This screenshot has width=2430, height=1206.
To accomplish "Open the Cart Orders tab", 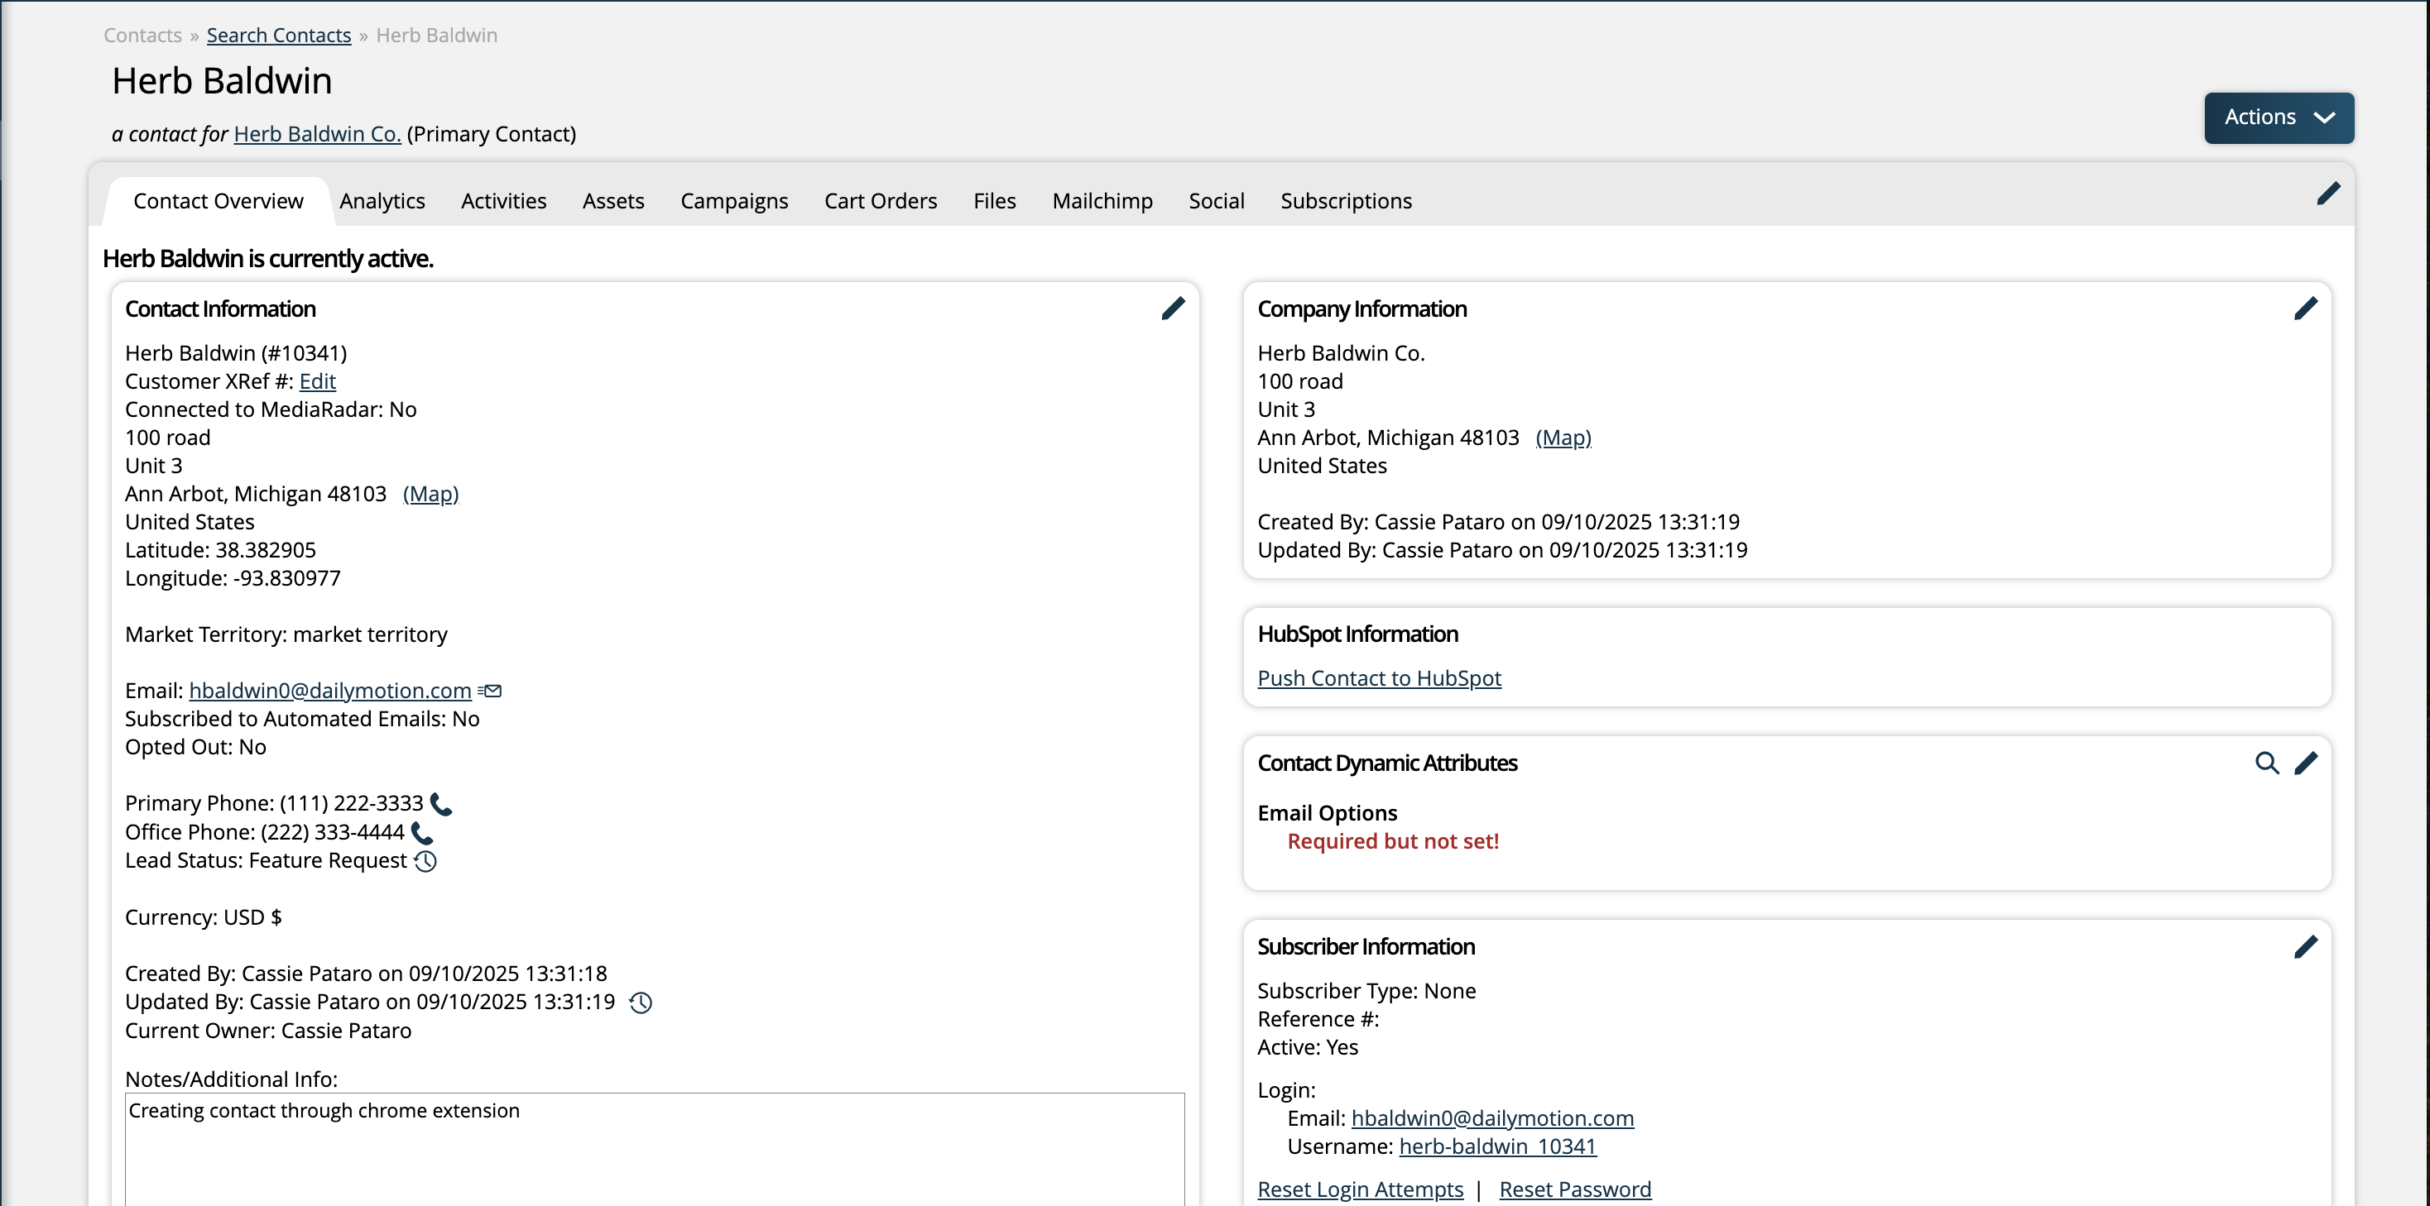I will coord(880,201).
